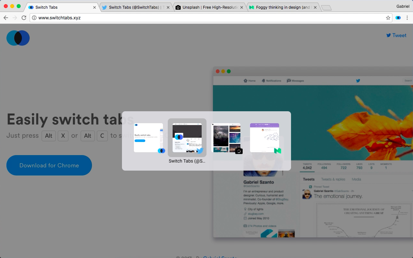413x258 pixels.
Task: Open the Switch Tabs extension icon in toolbar
Action: 398,18
